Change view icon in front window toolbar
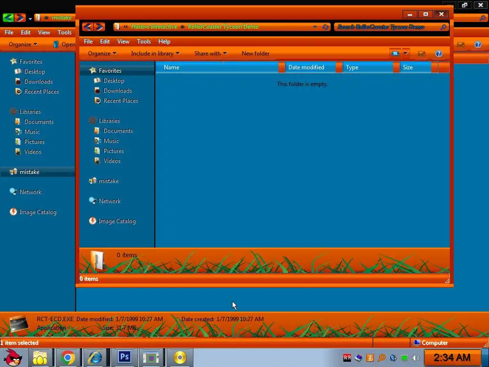The height and width of the screenshot is (367, 489). tap(395, 54)
